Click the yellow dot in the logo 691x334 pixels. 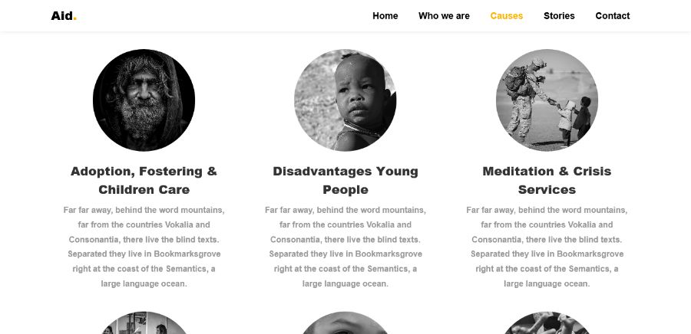[x=75, y=19]
